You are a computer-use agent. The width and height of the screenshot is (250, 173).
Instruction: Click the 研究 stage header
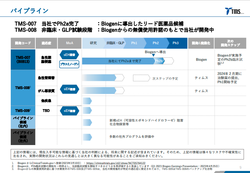93,43
